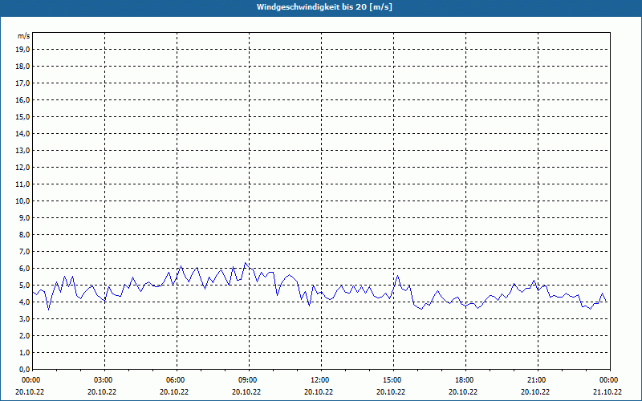Pick the '3,0' y-axis value
642x401 pixels.
(25, 318)
